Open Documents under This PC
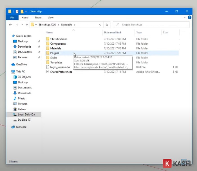Viewport: 197px width, 171px height. pos(25,88)
